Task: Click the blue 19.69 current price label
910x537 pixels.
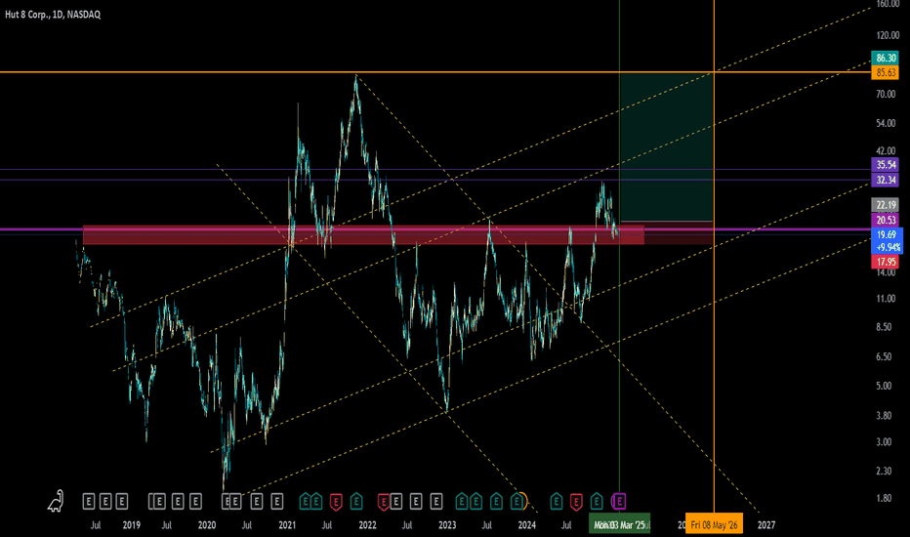Action: [887, 234]
